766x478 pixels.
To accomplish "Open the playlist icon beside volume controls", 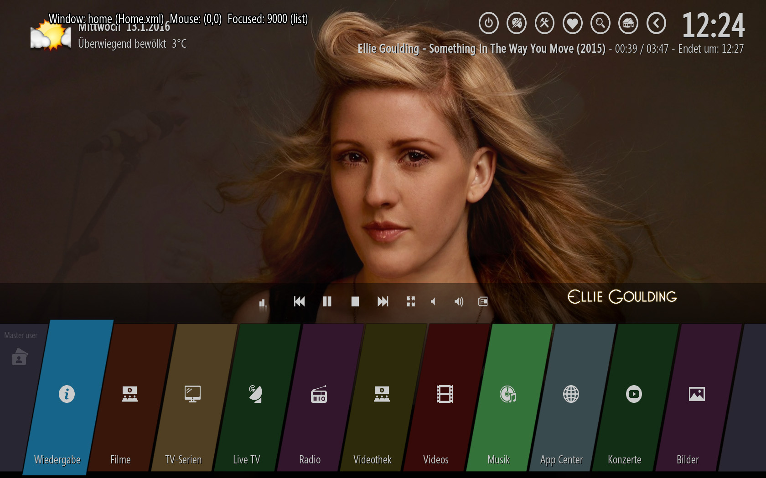I will 483,301.
